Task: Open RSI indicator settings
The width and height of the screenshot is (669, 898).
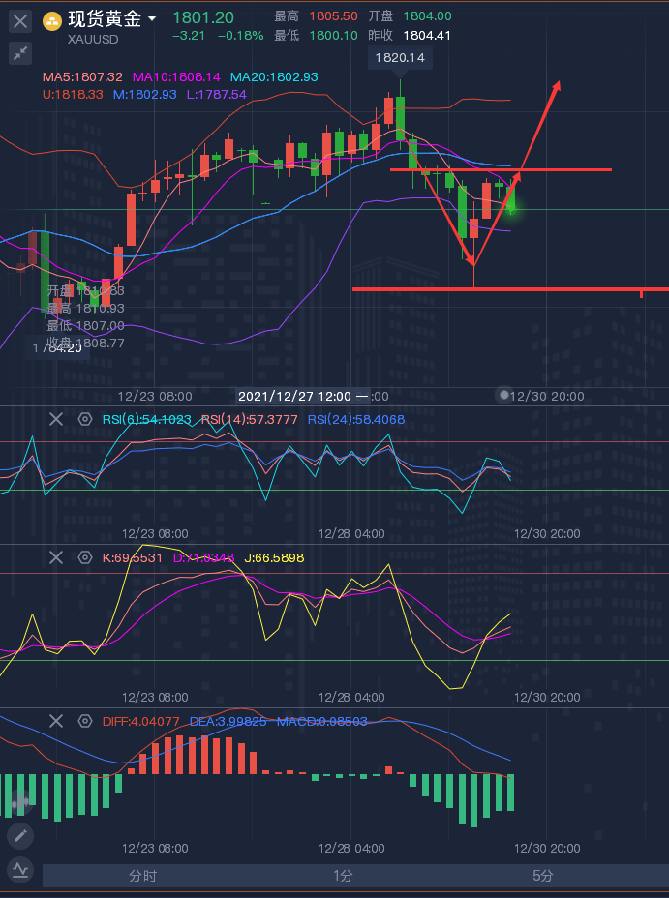Action: click(x=84, y=419)
